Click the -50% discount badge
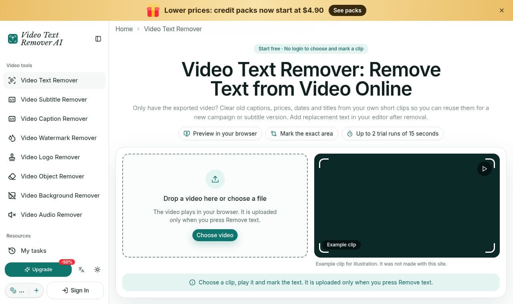 pos(67,262)
